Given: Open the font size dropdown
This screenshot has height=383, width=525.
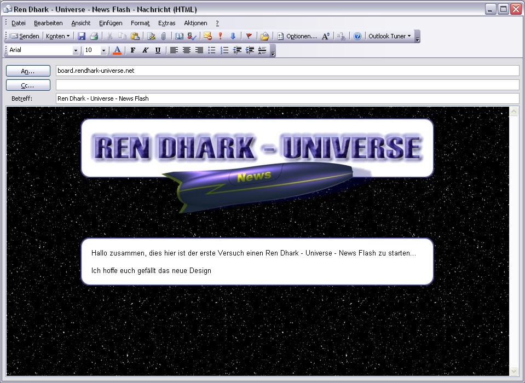Looking at the screenshot, I should pyautogui.click(x=103, y=50).
